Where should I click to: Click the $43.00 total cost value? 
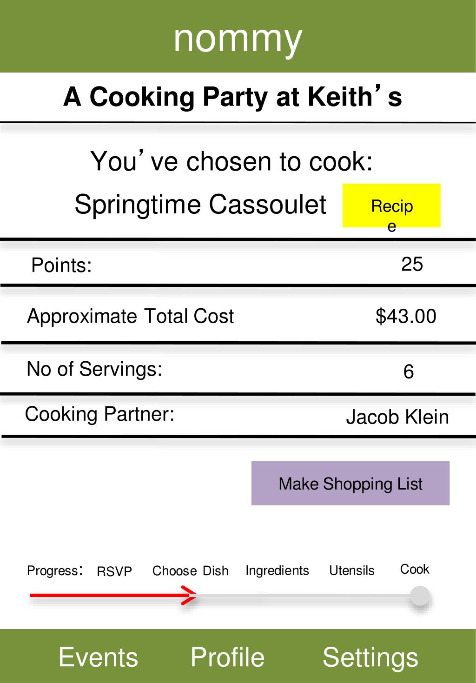[x=406, y=316]
